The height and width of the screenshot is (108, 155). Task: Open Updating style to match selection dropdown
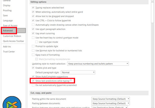point(98,64)
